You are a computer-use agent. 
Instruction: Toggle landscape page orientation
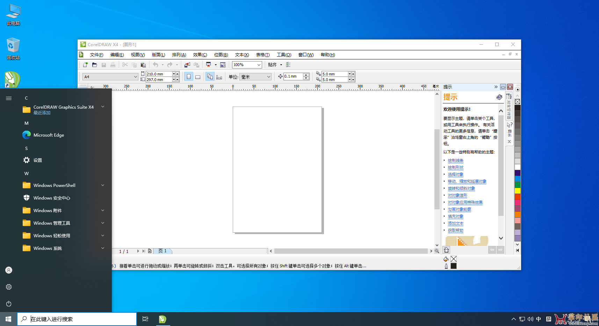pyautogui.click(x=198, y=77)
